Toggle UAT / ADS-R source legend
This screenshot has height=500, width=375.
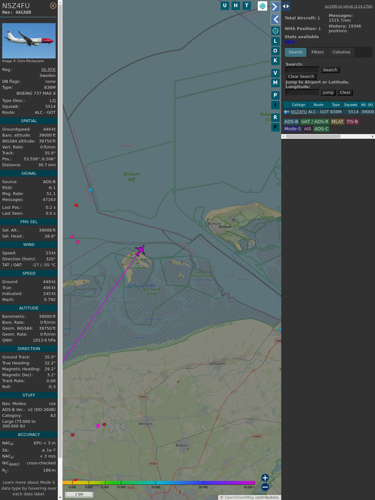315,122
